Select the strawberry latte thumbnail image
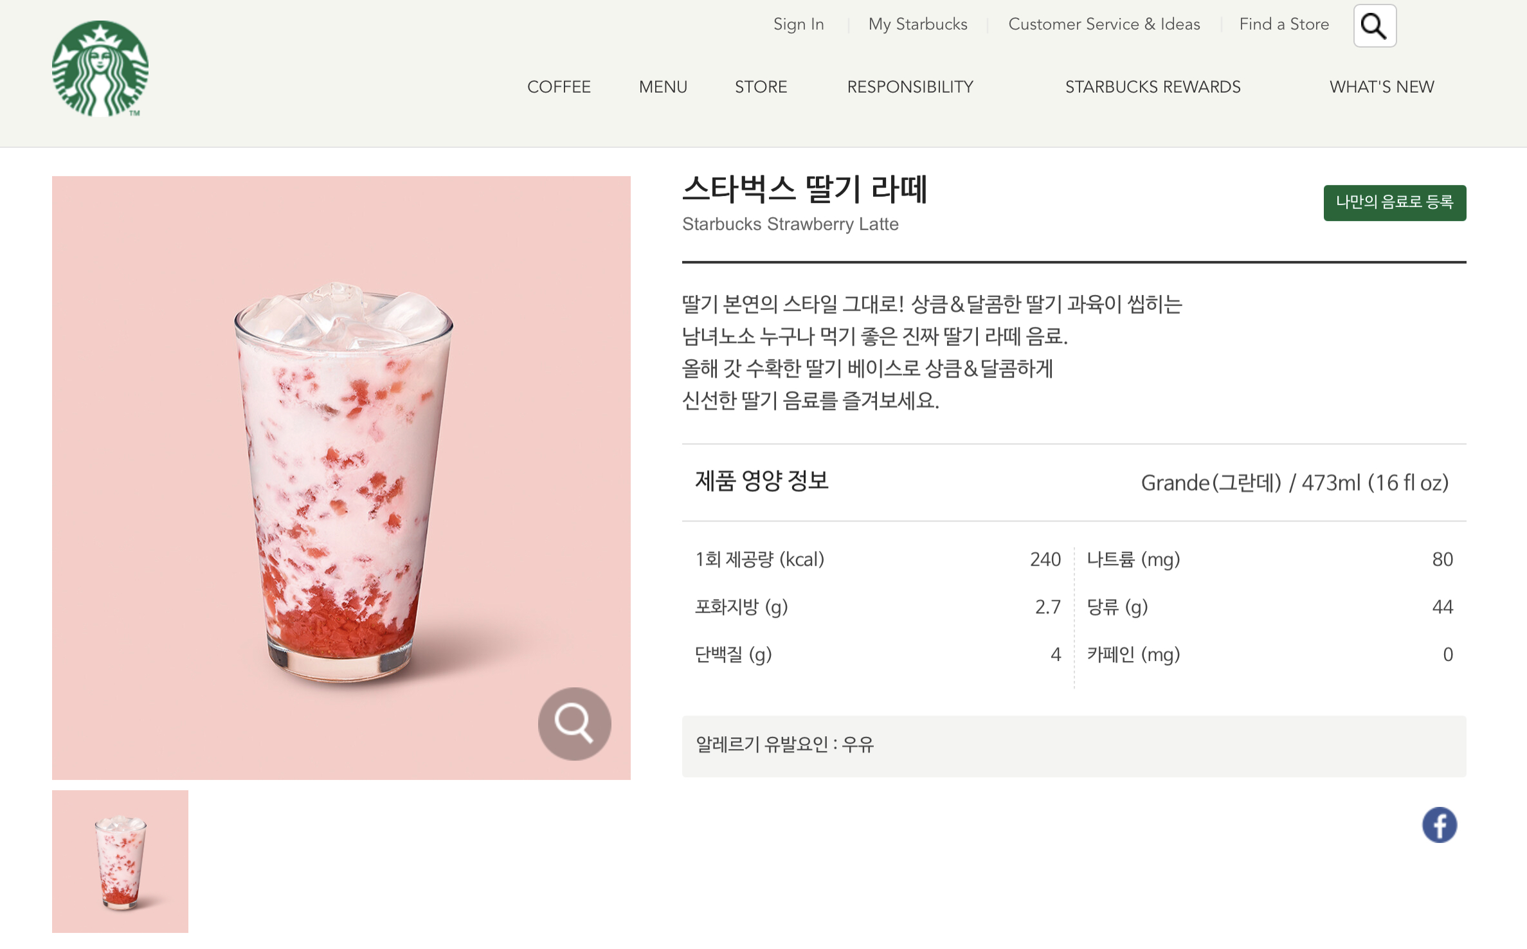Screen dimensions: 1527x949 [120, 861]
